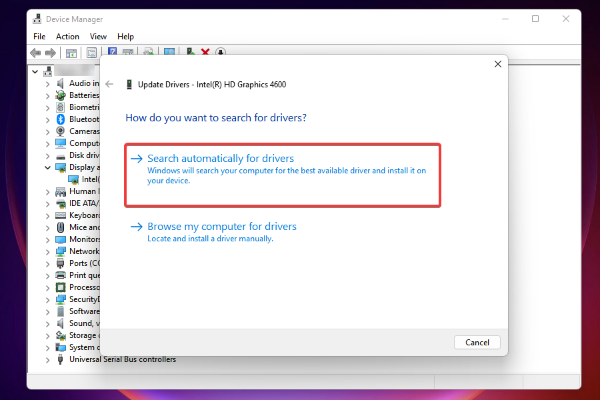Click the Storage controllers icon
Viewport: 600px width, 400px height.
(x=61, y=335)
